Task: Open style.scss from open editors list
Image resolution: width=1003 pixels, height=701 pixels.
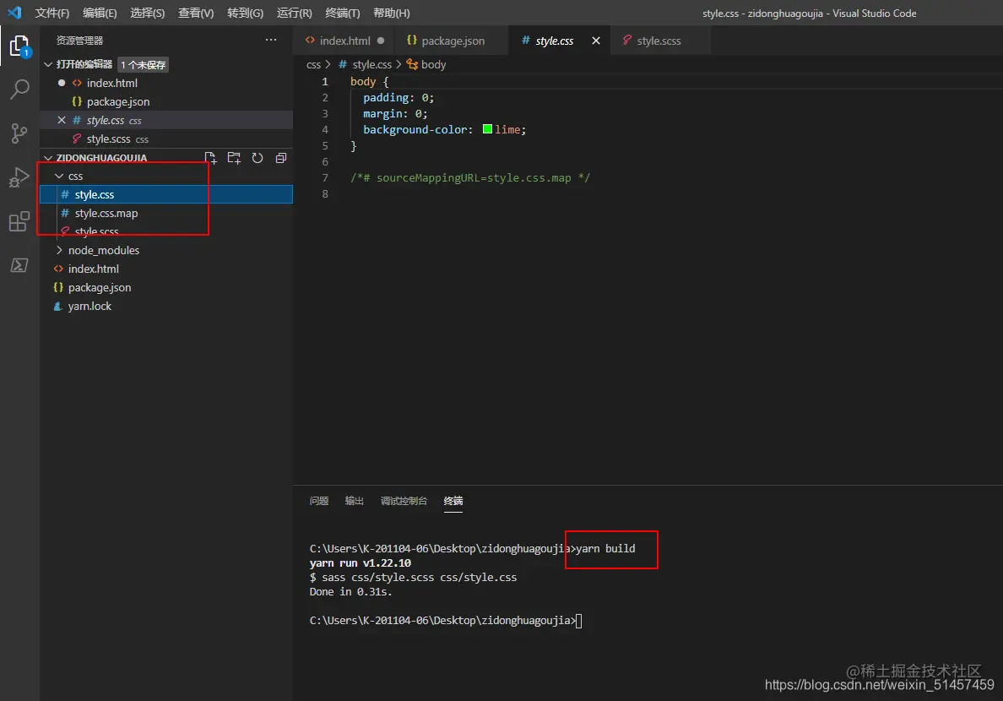Action: click(x=166, y=139)
